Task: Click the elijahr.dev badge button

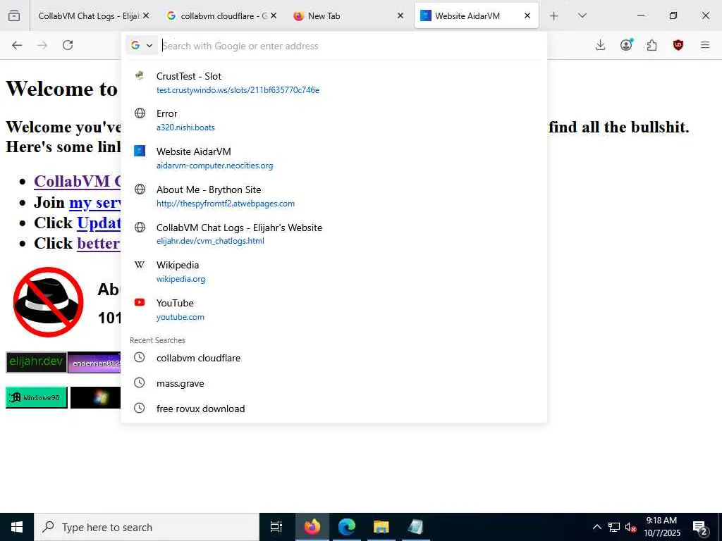Action: click(37, 363)
